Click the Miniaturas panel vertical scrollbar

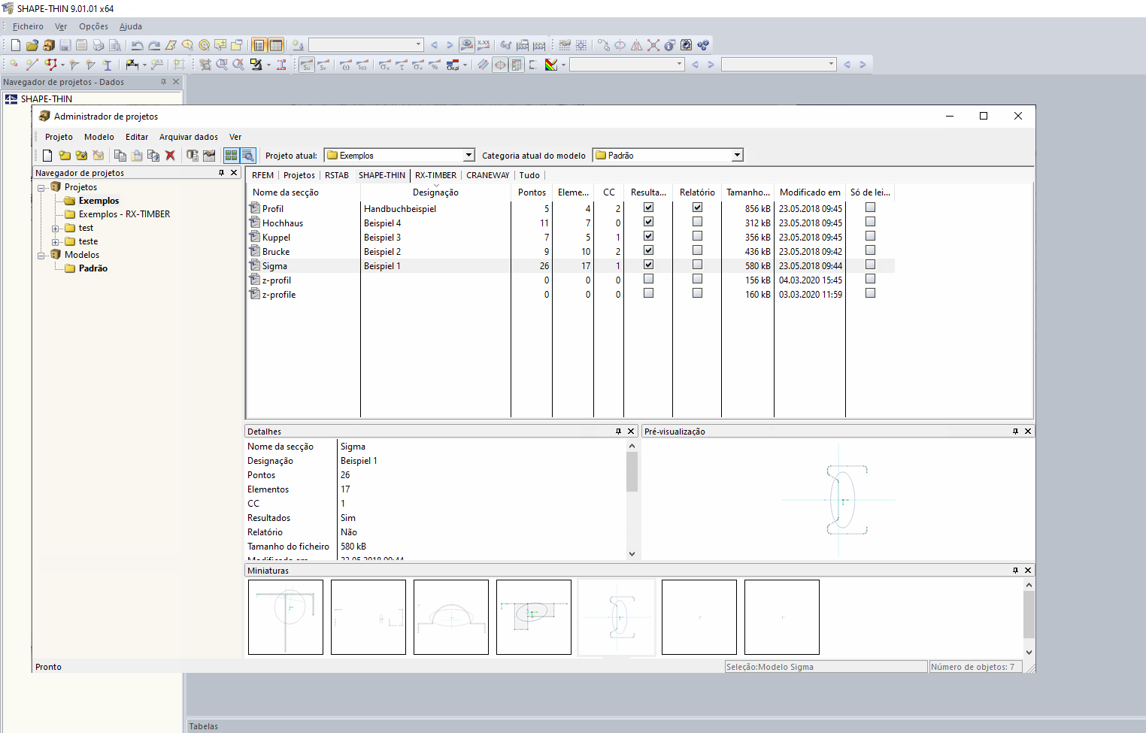pyautogui.click(x=1029, y=618)
